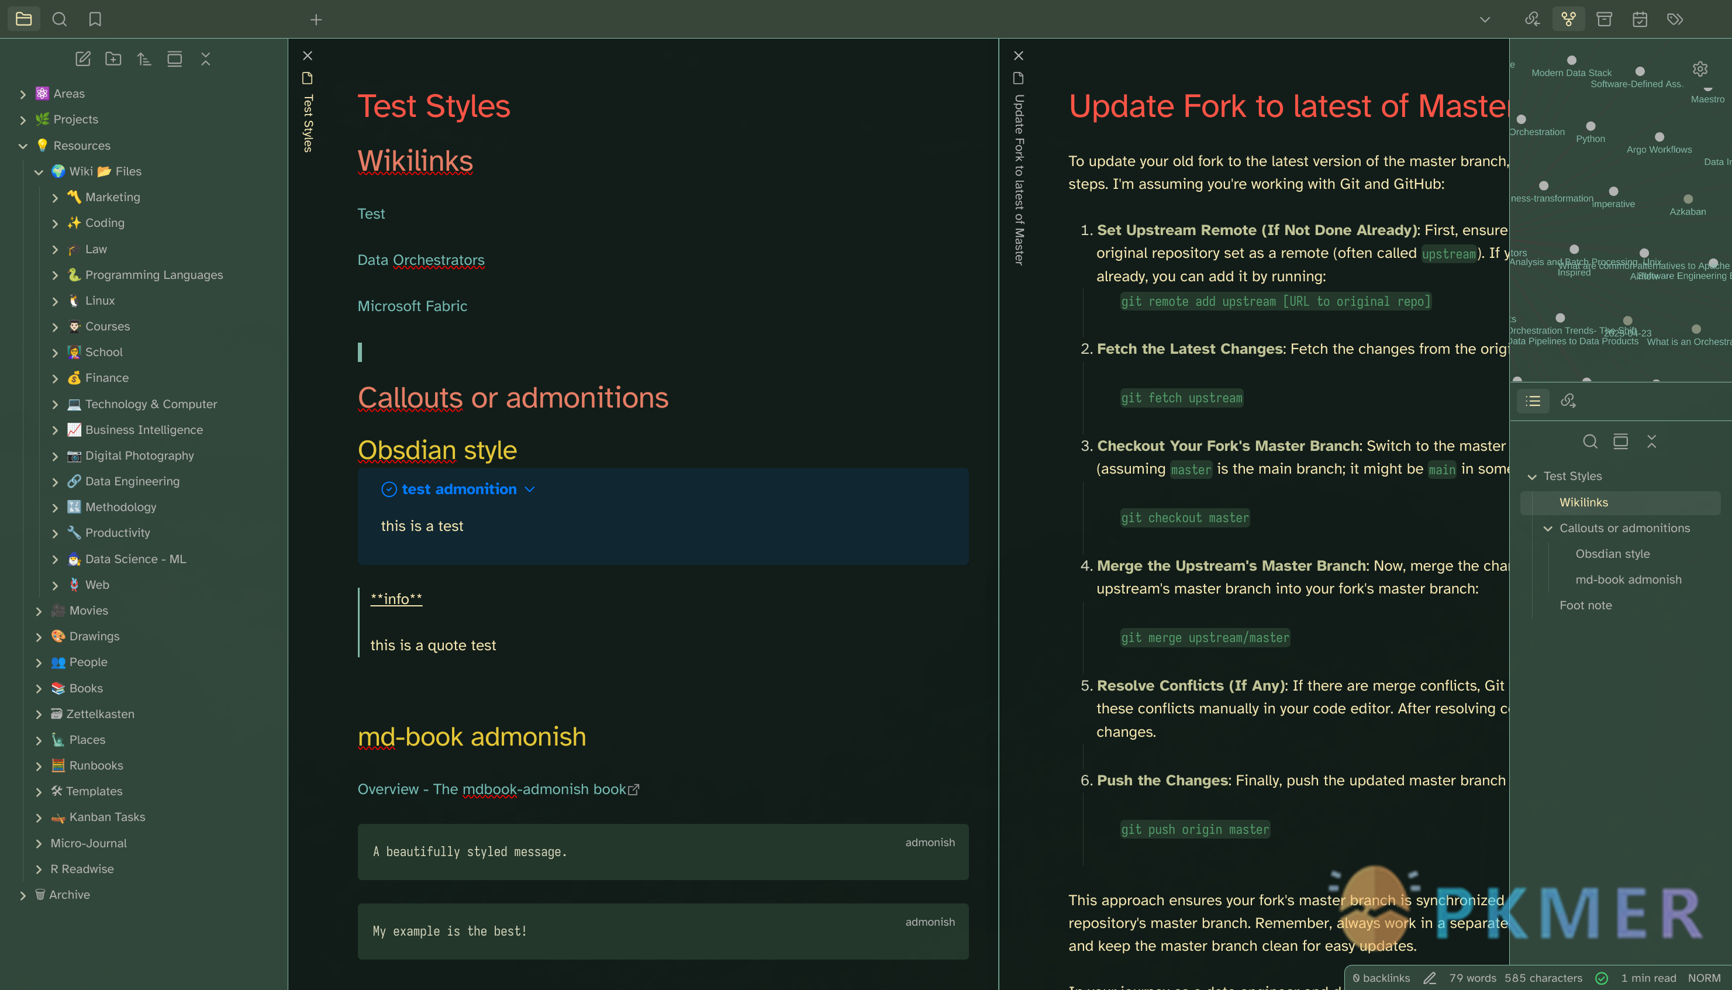Open the archive box tab in right sidebar
The height and width of the screenshot is (990, 1732).
coord(1604,19)
